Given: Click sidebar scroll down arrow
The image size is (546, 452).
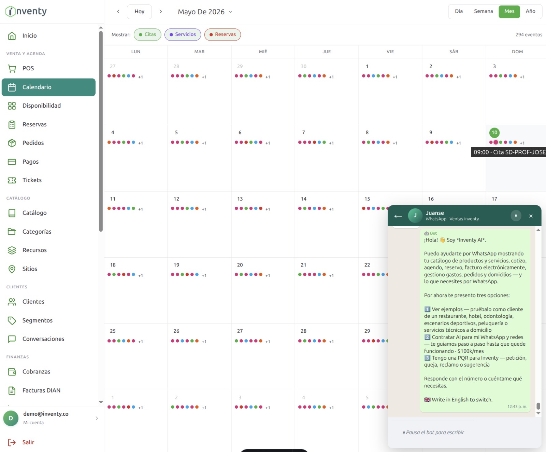Looking at the screenshot, I should pos(101,402).
